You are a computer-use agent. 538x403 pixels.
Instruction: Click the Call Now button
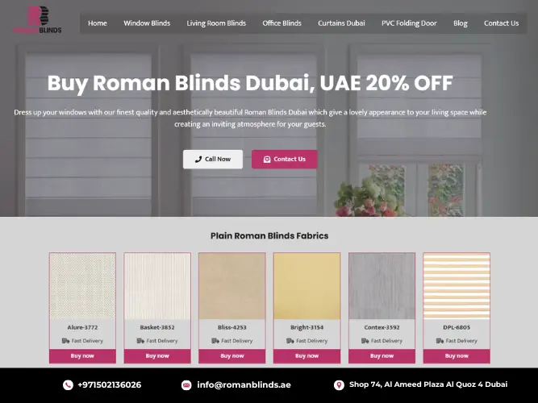tap(213, 159)
